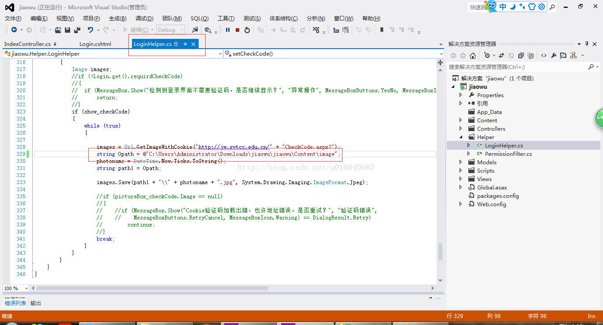Expand the Properties node
603x325 pixels.
click(461, 95)
